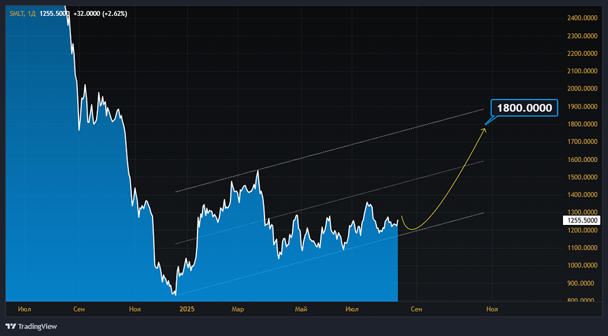Screen dimensions: 608x336
Task: Click the 2025 year label on time axis
Action: pos(187,309)
